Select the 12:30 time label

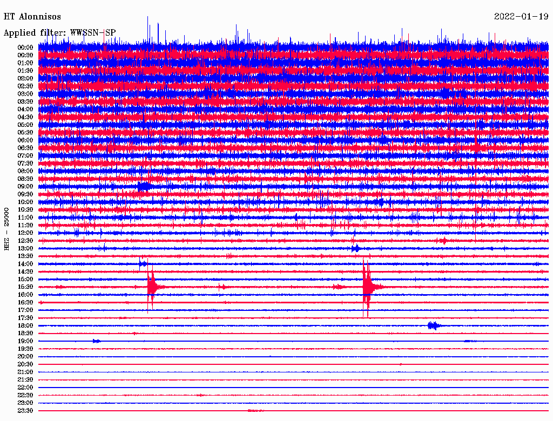(25, 241)
